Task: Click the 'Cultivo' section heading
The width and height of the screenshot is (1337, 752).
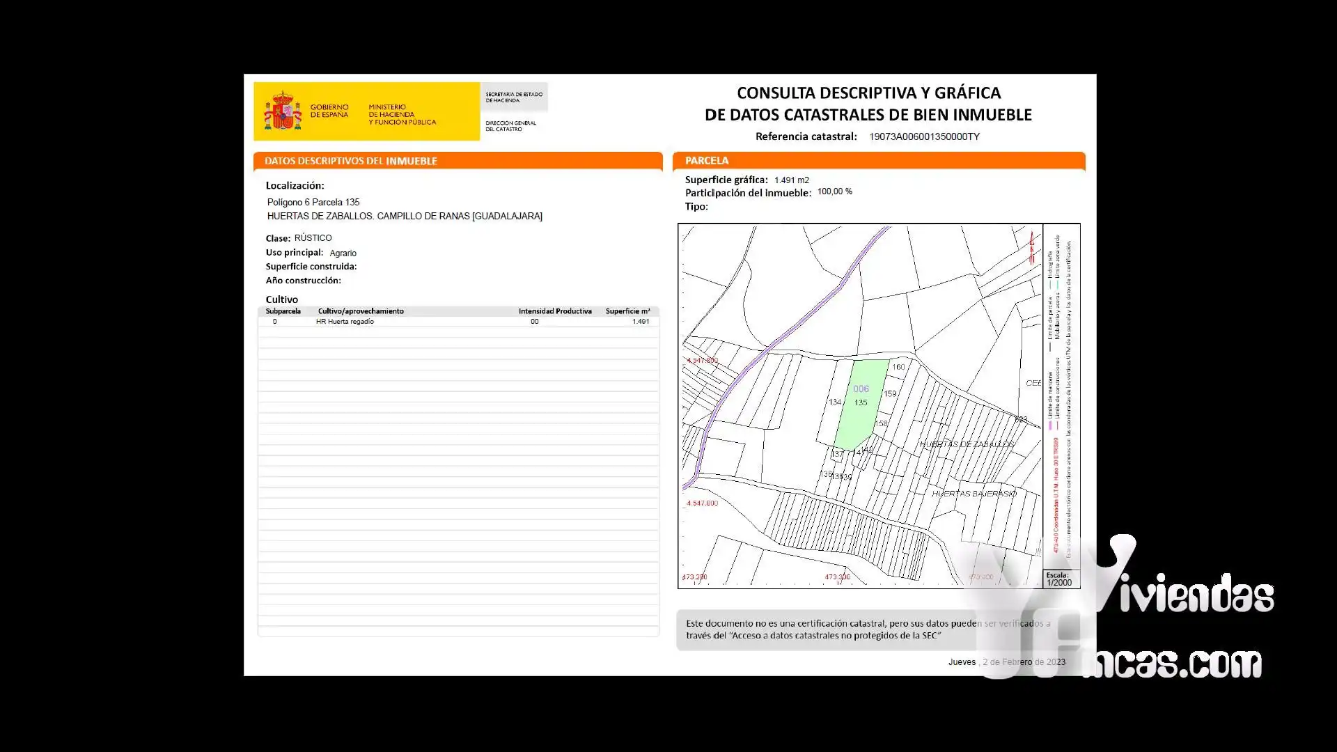Action: [282, 299]
